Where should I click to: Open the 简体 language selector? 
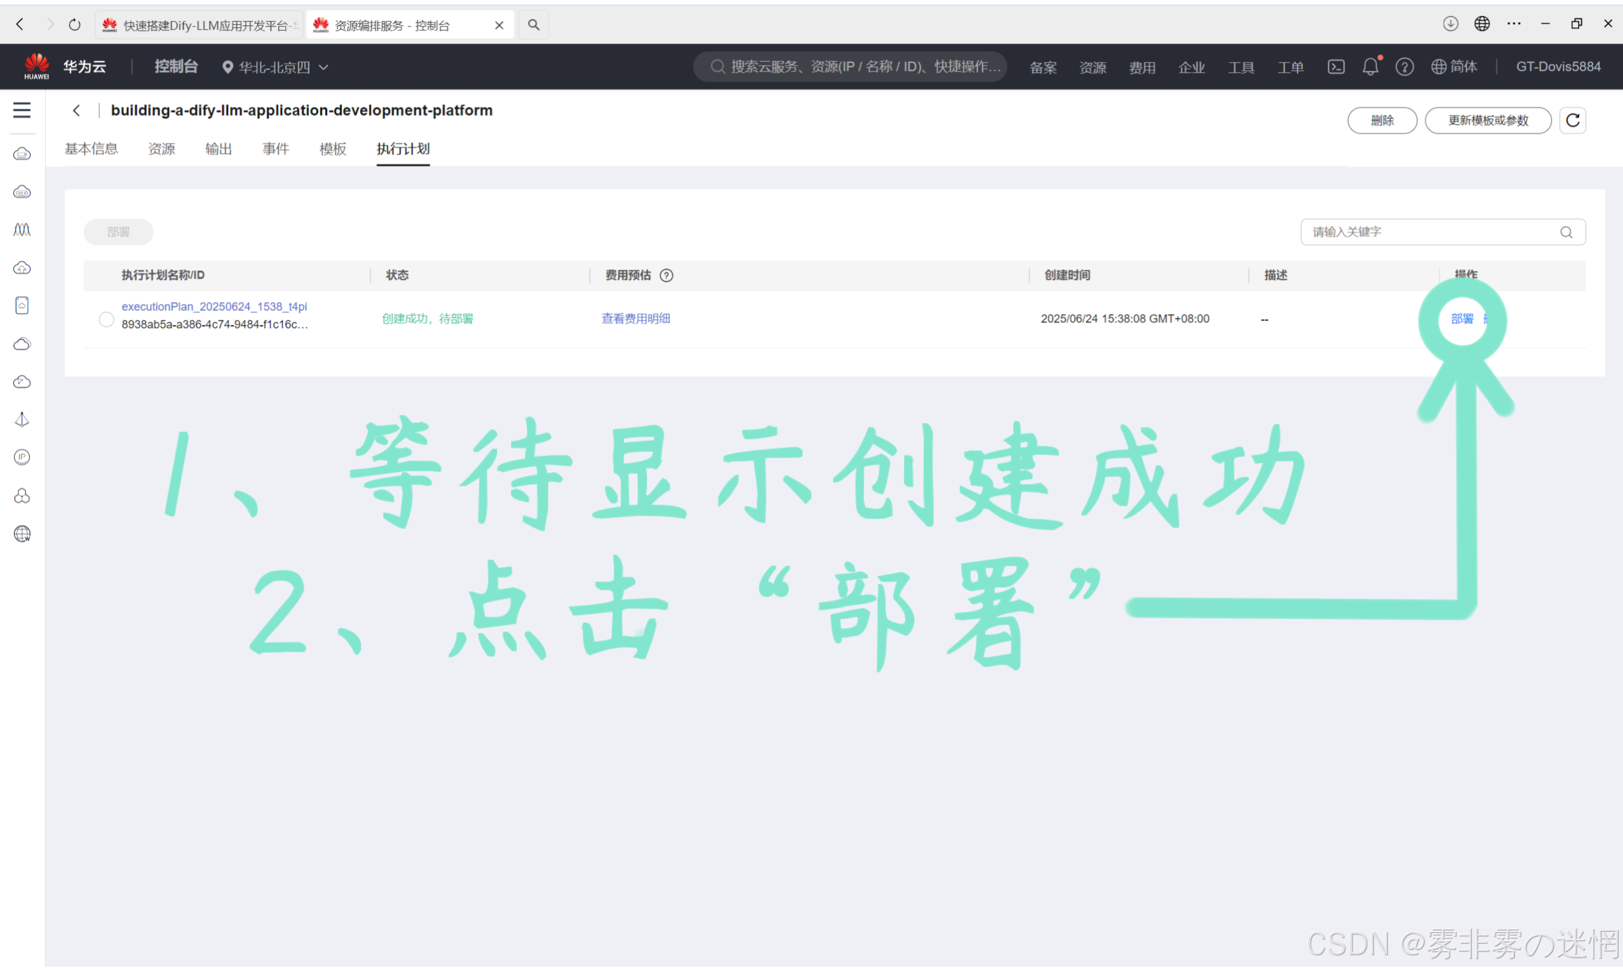pyautogui.click(x=1454, y=67)
